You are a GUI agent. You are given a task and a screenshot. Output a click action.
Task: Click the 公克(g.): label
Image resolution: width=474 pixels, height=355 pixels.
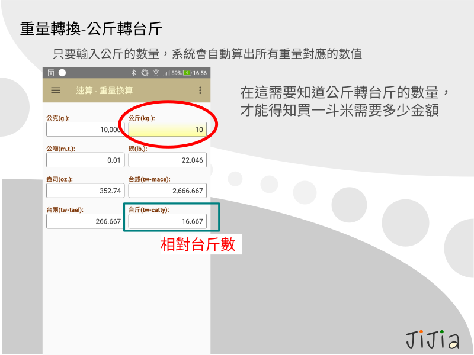[x=58, y=118]
